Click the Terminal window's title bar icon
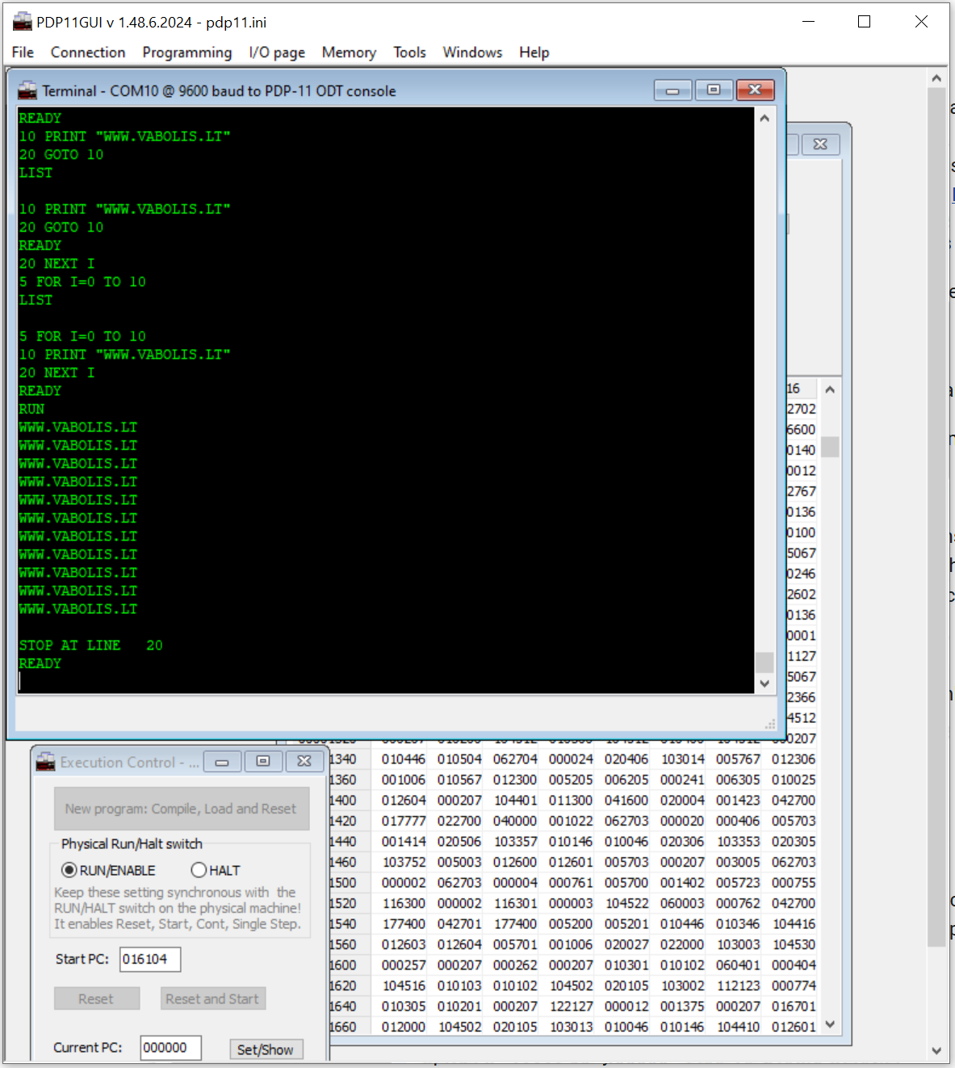 point(27,90)
